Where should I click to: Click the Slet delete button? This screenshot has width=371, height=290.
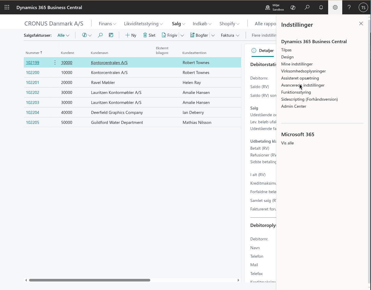click(x=149, y=35)
